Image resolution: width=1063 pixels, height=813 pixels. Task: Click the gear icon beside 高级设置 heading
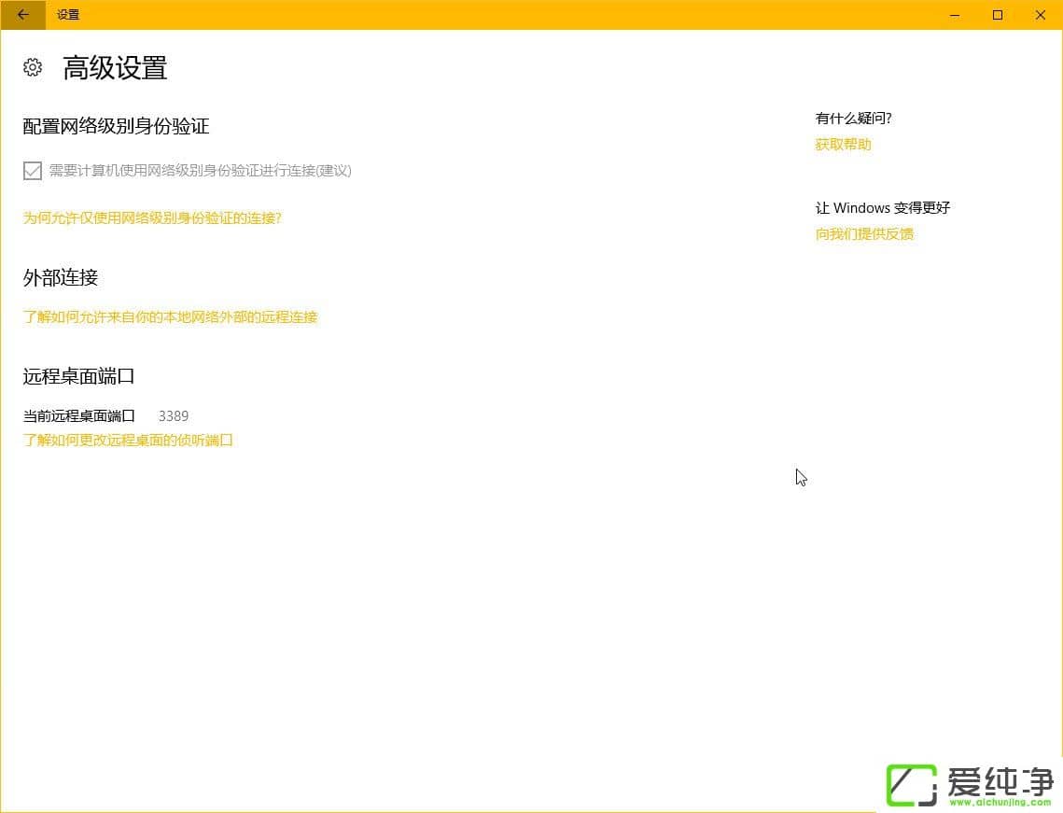32,66
